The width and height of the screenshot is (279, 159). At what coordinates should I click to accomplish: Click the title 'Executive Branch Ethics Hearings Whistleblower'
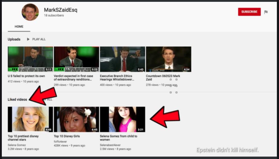click(x=117, y=78)
